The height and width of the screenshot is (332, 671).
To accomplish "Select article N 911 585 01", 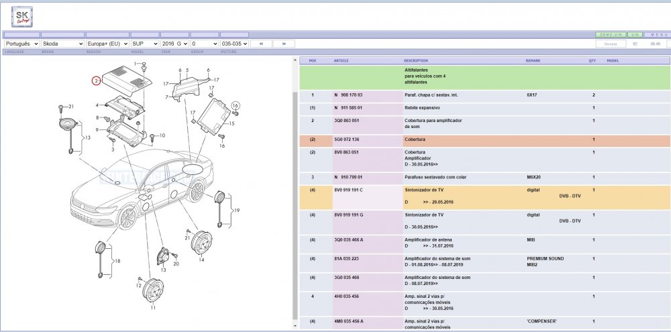I will click(348, 108).
